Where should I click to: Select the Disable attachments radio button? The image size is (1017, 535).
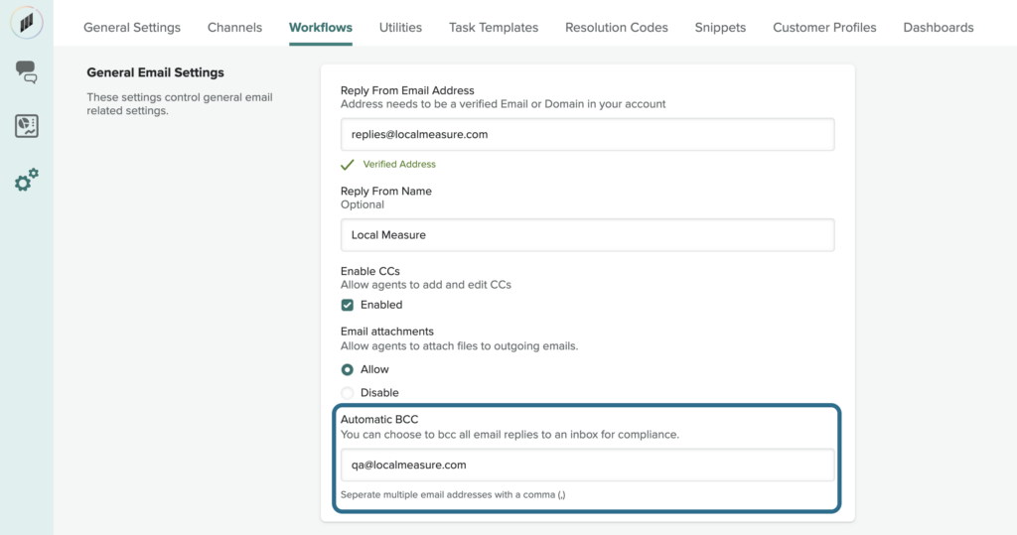coord(348,393)
